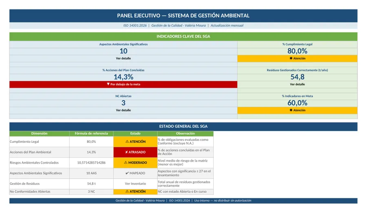367x213 pixels.
Task: Click the large KPI value '14,3%'
Action: pos(123,77)
